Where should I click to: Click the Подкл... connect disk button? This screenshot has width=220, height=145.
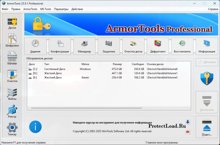coord(207,127)
